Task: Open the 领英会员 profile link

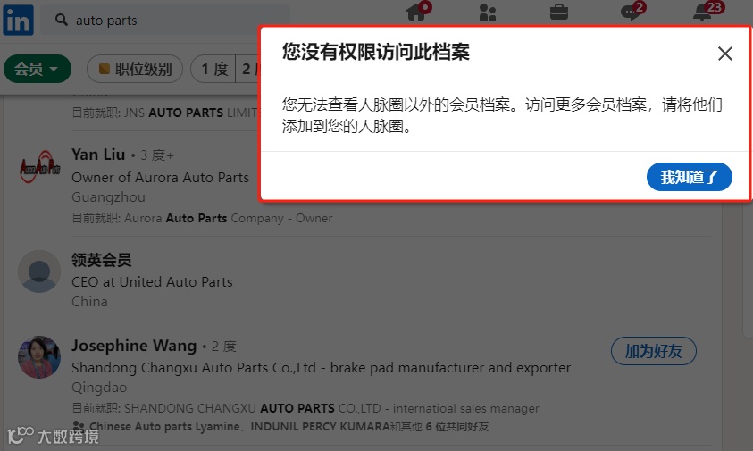Action: coord(101,260)
